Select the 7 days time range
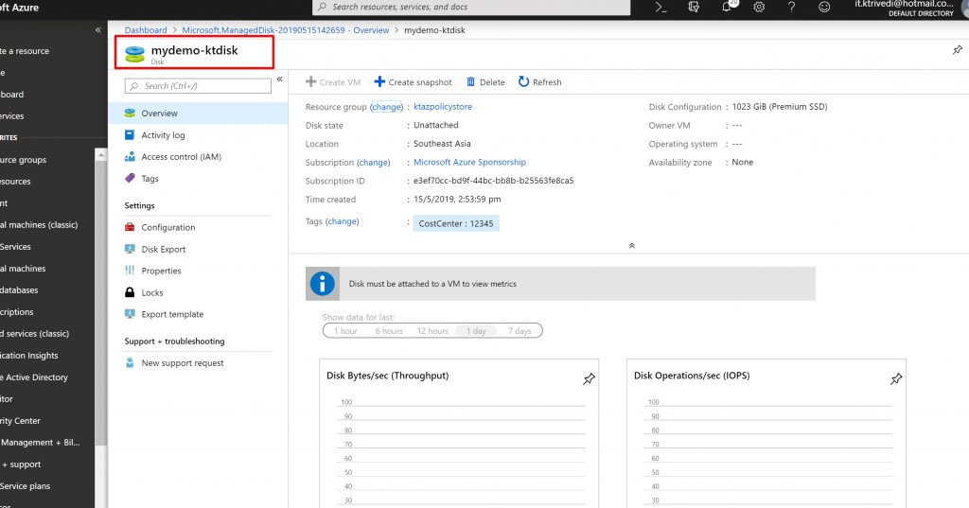The image size is (969, 508). point(519,331)
